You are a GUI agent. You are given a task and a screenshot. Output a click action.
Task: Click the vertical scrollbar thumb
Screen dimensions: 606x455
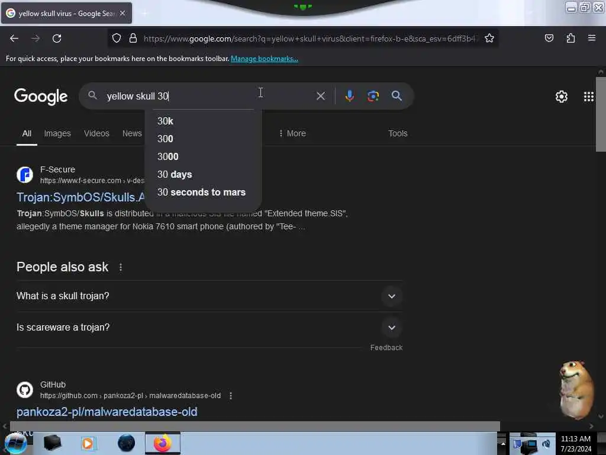pyautogui.click(x=601, y=114)
